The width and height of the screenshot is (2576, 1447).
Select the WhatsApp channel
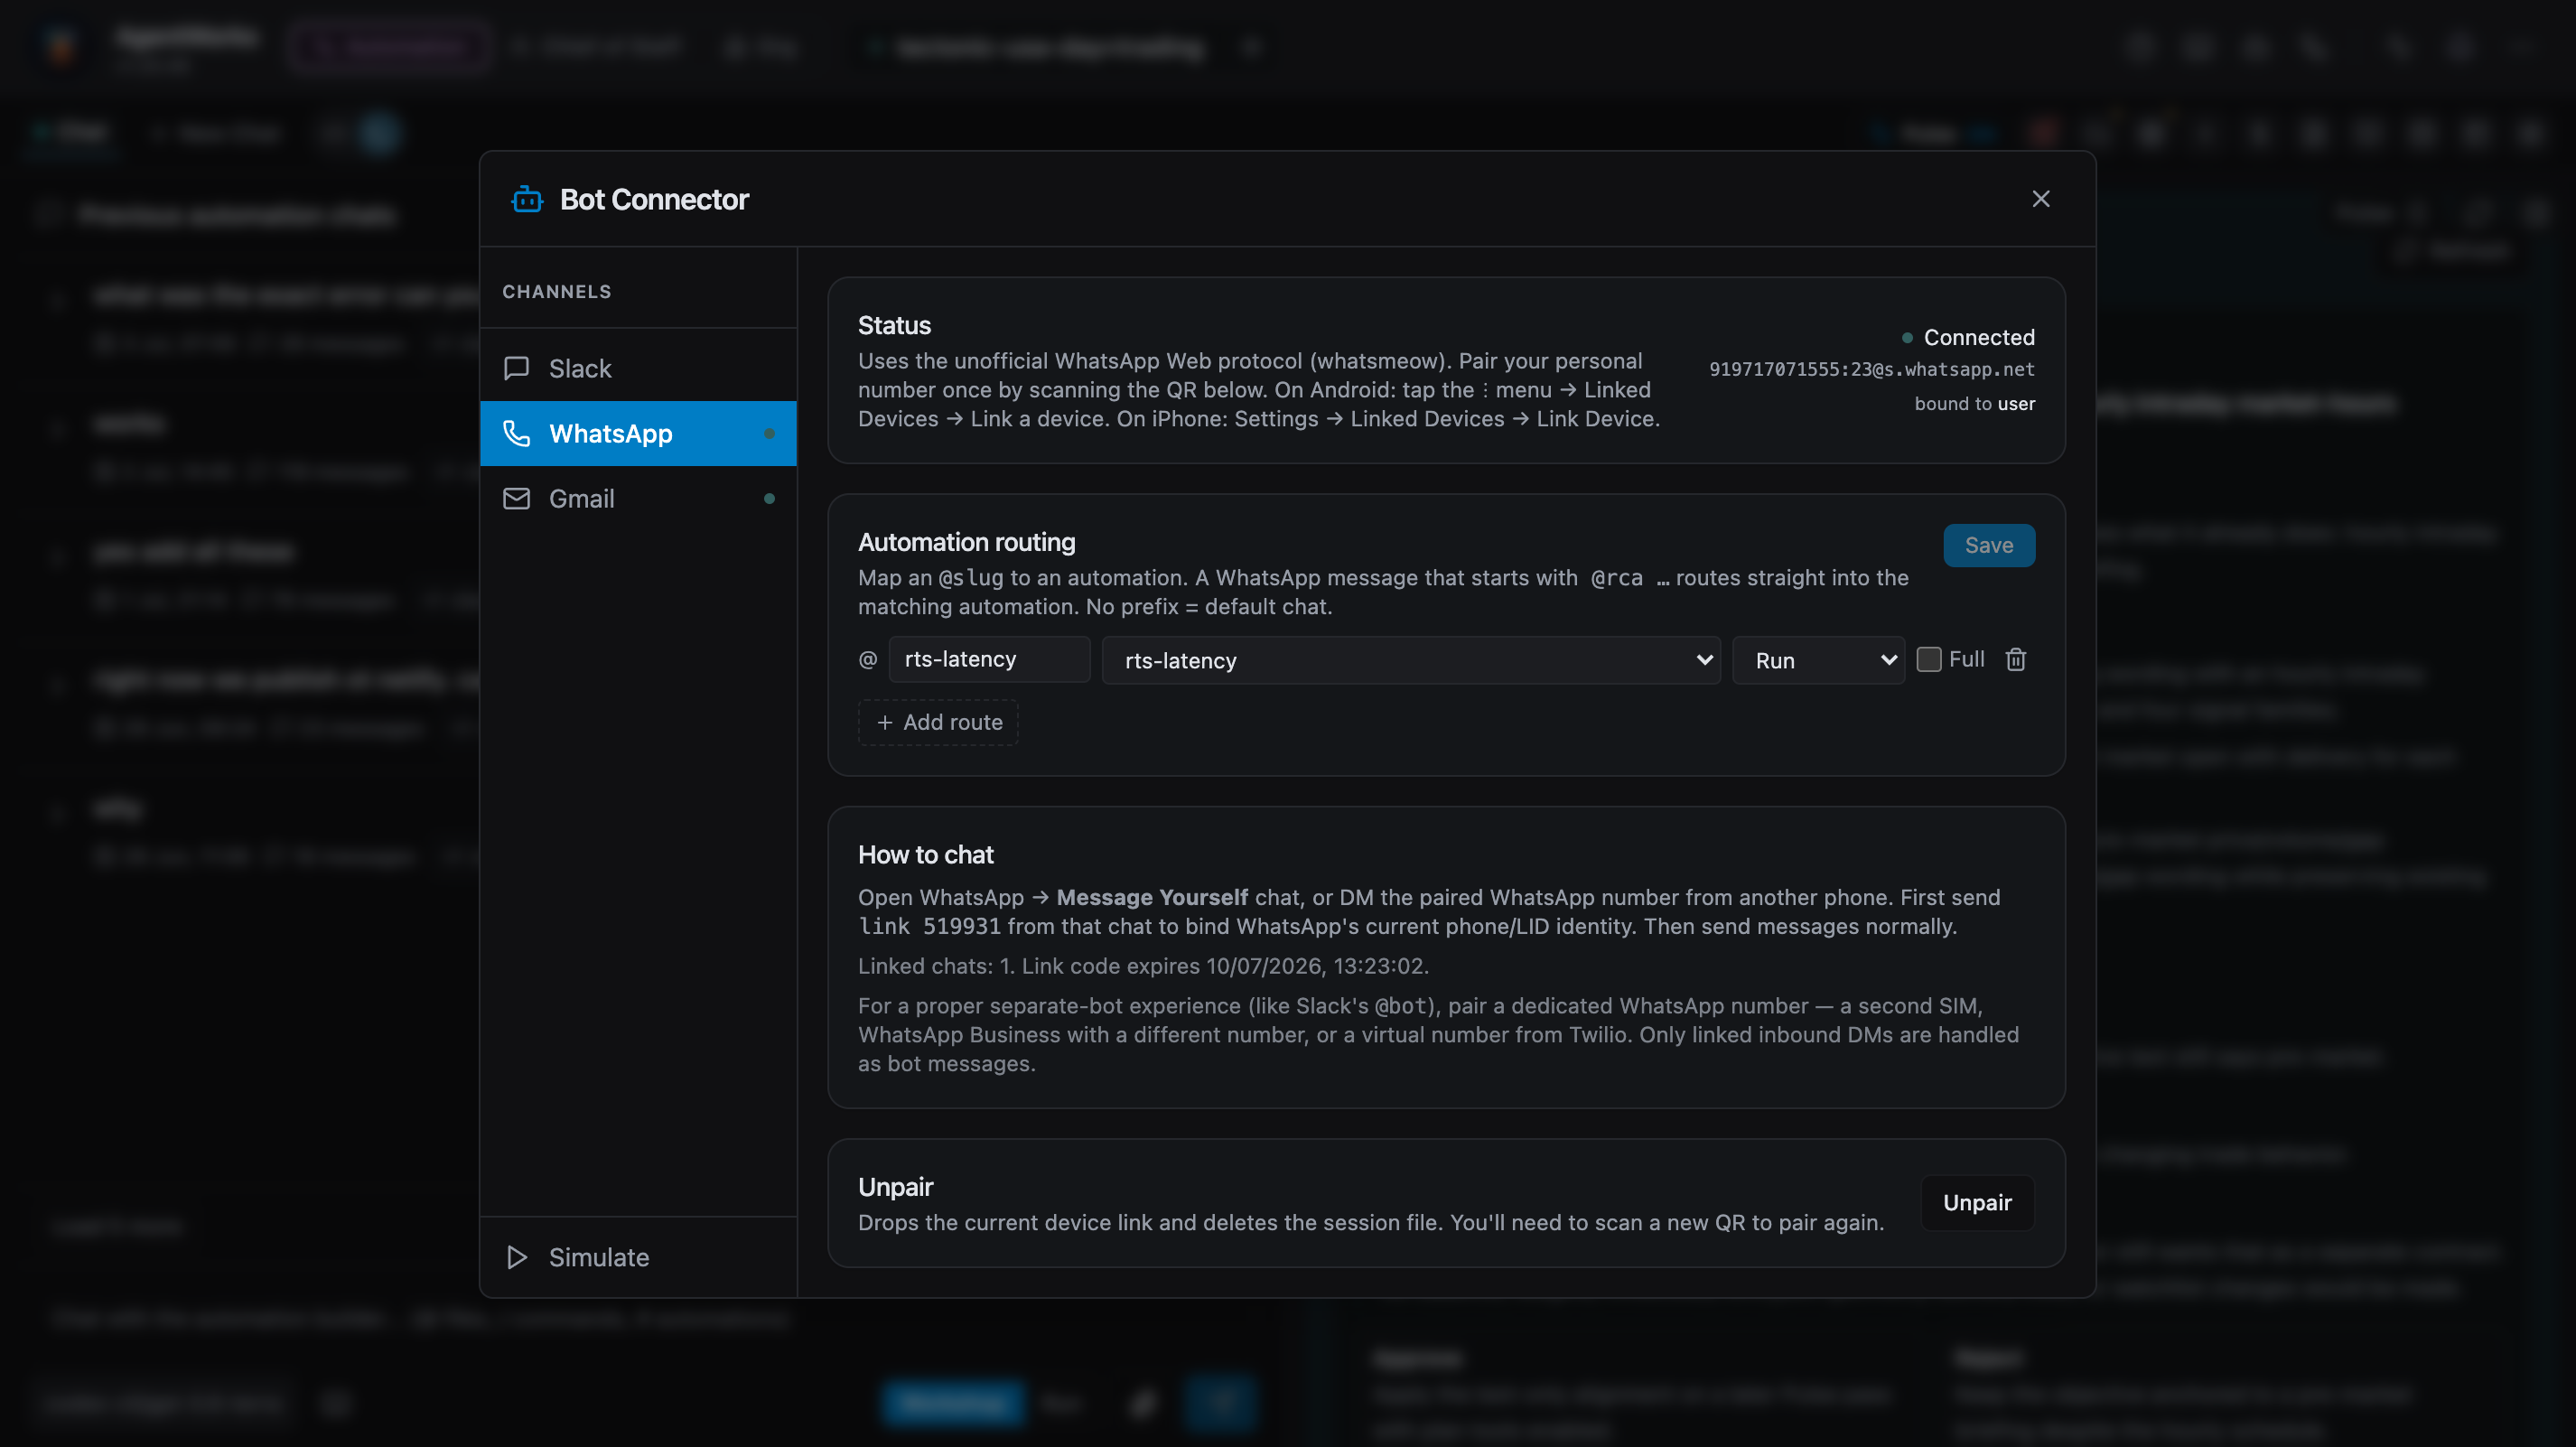click(x=638, y=433)
